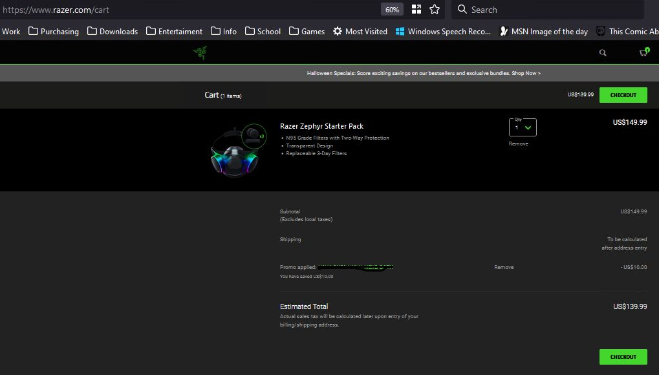Open This Comic bookmark
This screenshot has width=659, height=375.
click(x=627, y=32)
